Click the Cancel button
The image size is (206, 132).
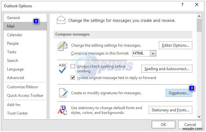(190, 124)
